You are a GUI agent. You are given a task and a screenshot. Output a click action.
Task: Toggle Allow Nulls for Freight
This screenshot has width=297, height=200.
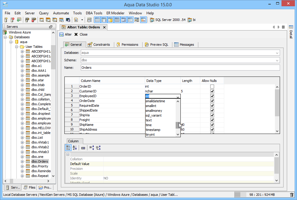(212, 120)
